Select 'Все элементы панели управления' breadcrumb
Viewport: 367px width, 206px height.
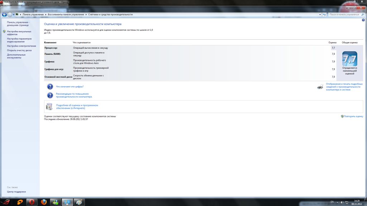(67, 15)
